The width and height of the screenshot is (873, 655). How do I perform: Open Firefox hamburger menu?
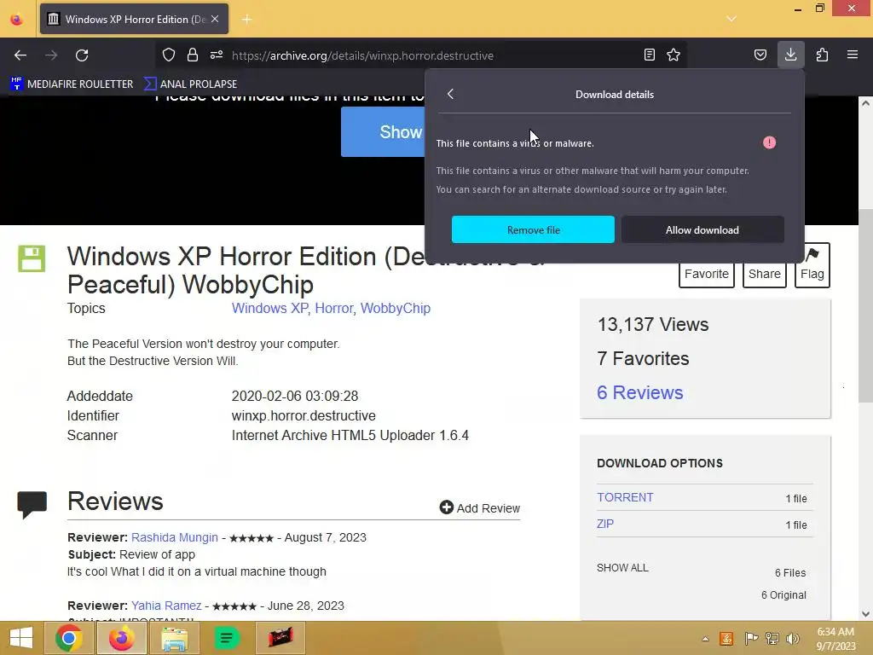coord(853,55)
